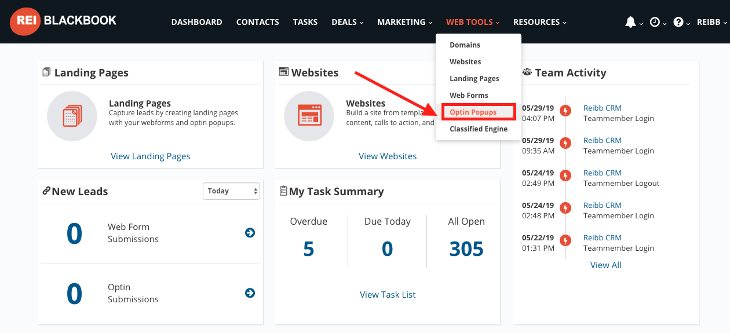This screenshot has width=730, height=333.
Task: Expand the Deals menu
Action: coord(348,22)
